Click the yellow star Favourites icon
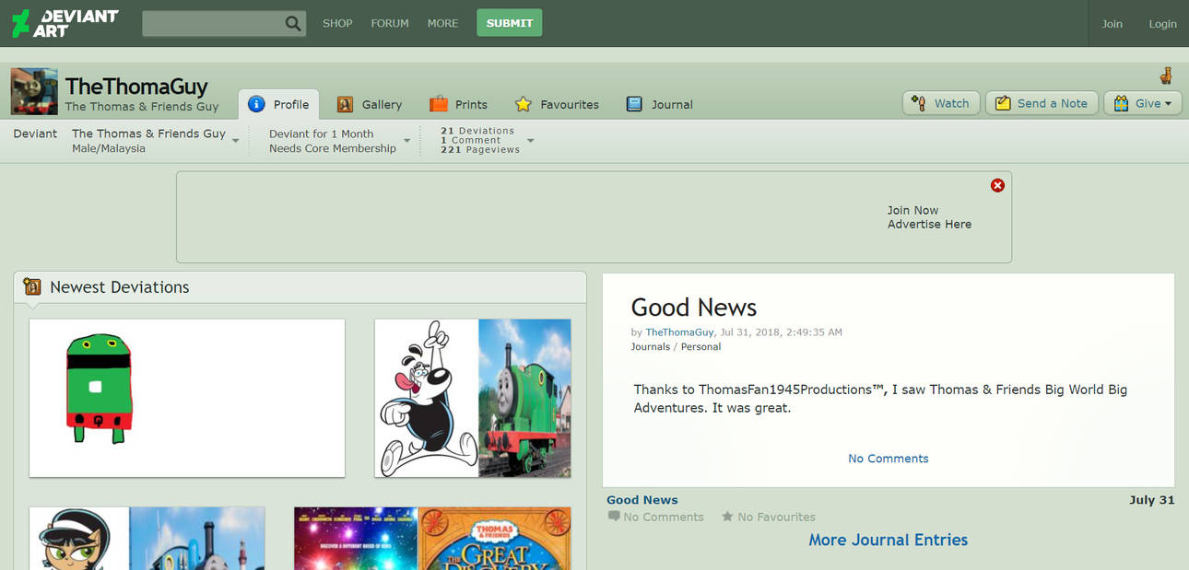1189x570 pixels. 524,104
